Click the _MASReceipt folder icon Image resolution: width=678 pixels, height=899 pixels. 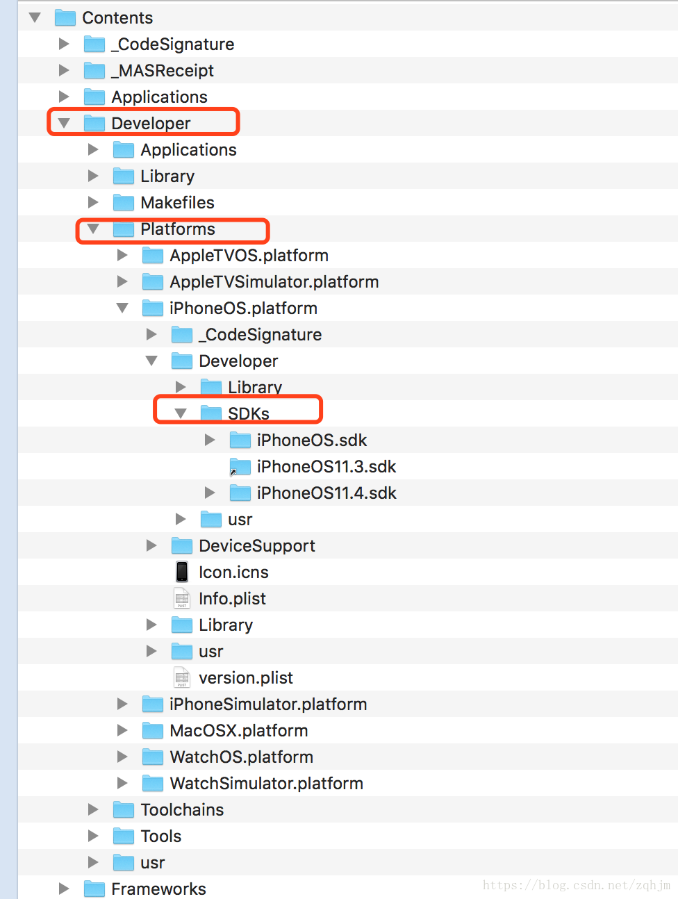click(94, 70)
